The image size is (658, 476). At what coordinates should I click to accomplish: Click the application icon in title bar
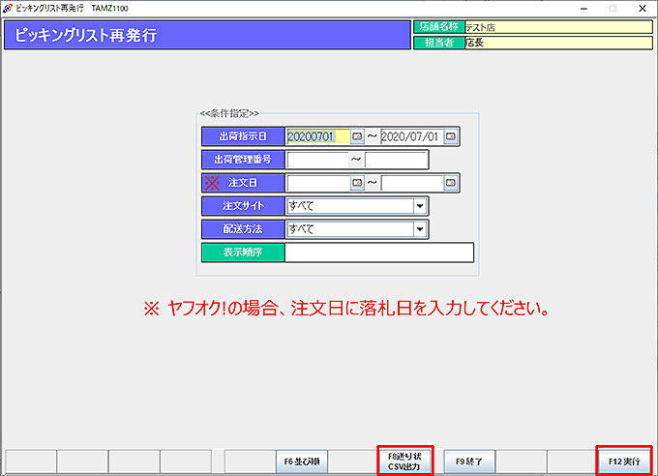click(x=8, y=8)
